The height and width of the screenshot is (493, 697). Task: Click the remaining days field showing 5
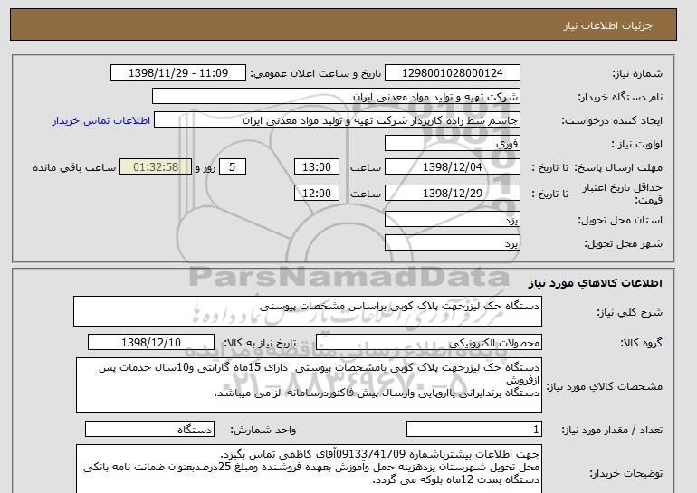point(232,167)
